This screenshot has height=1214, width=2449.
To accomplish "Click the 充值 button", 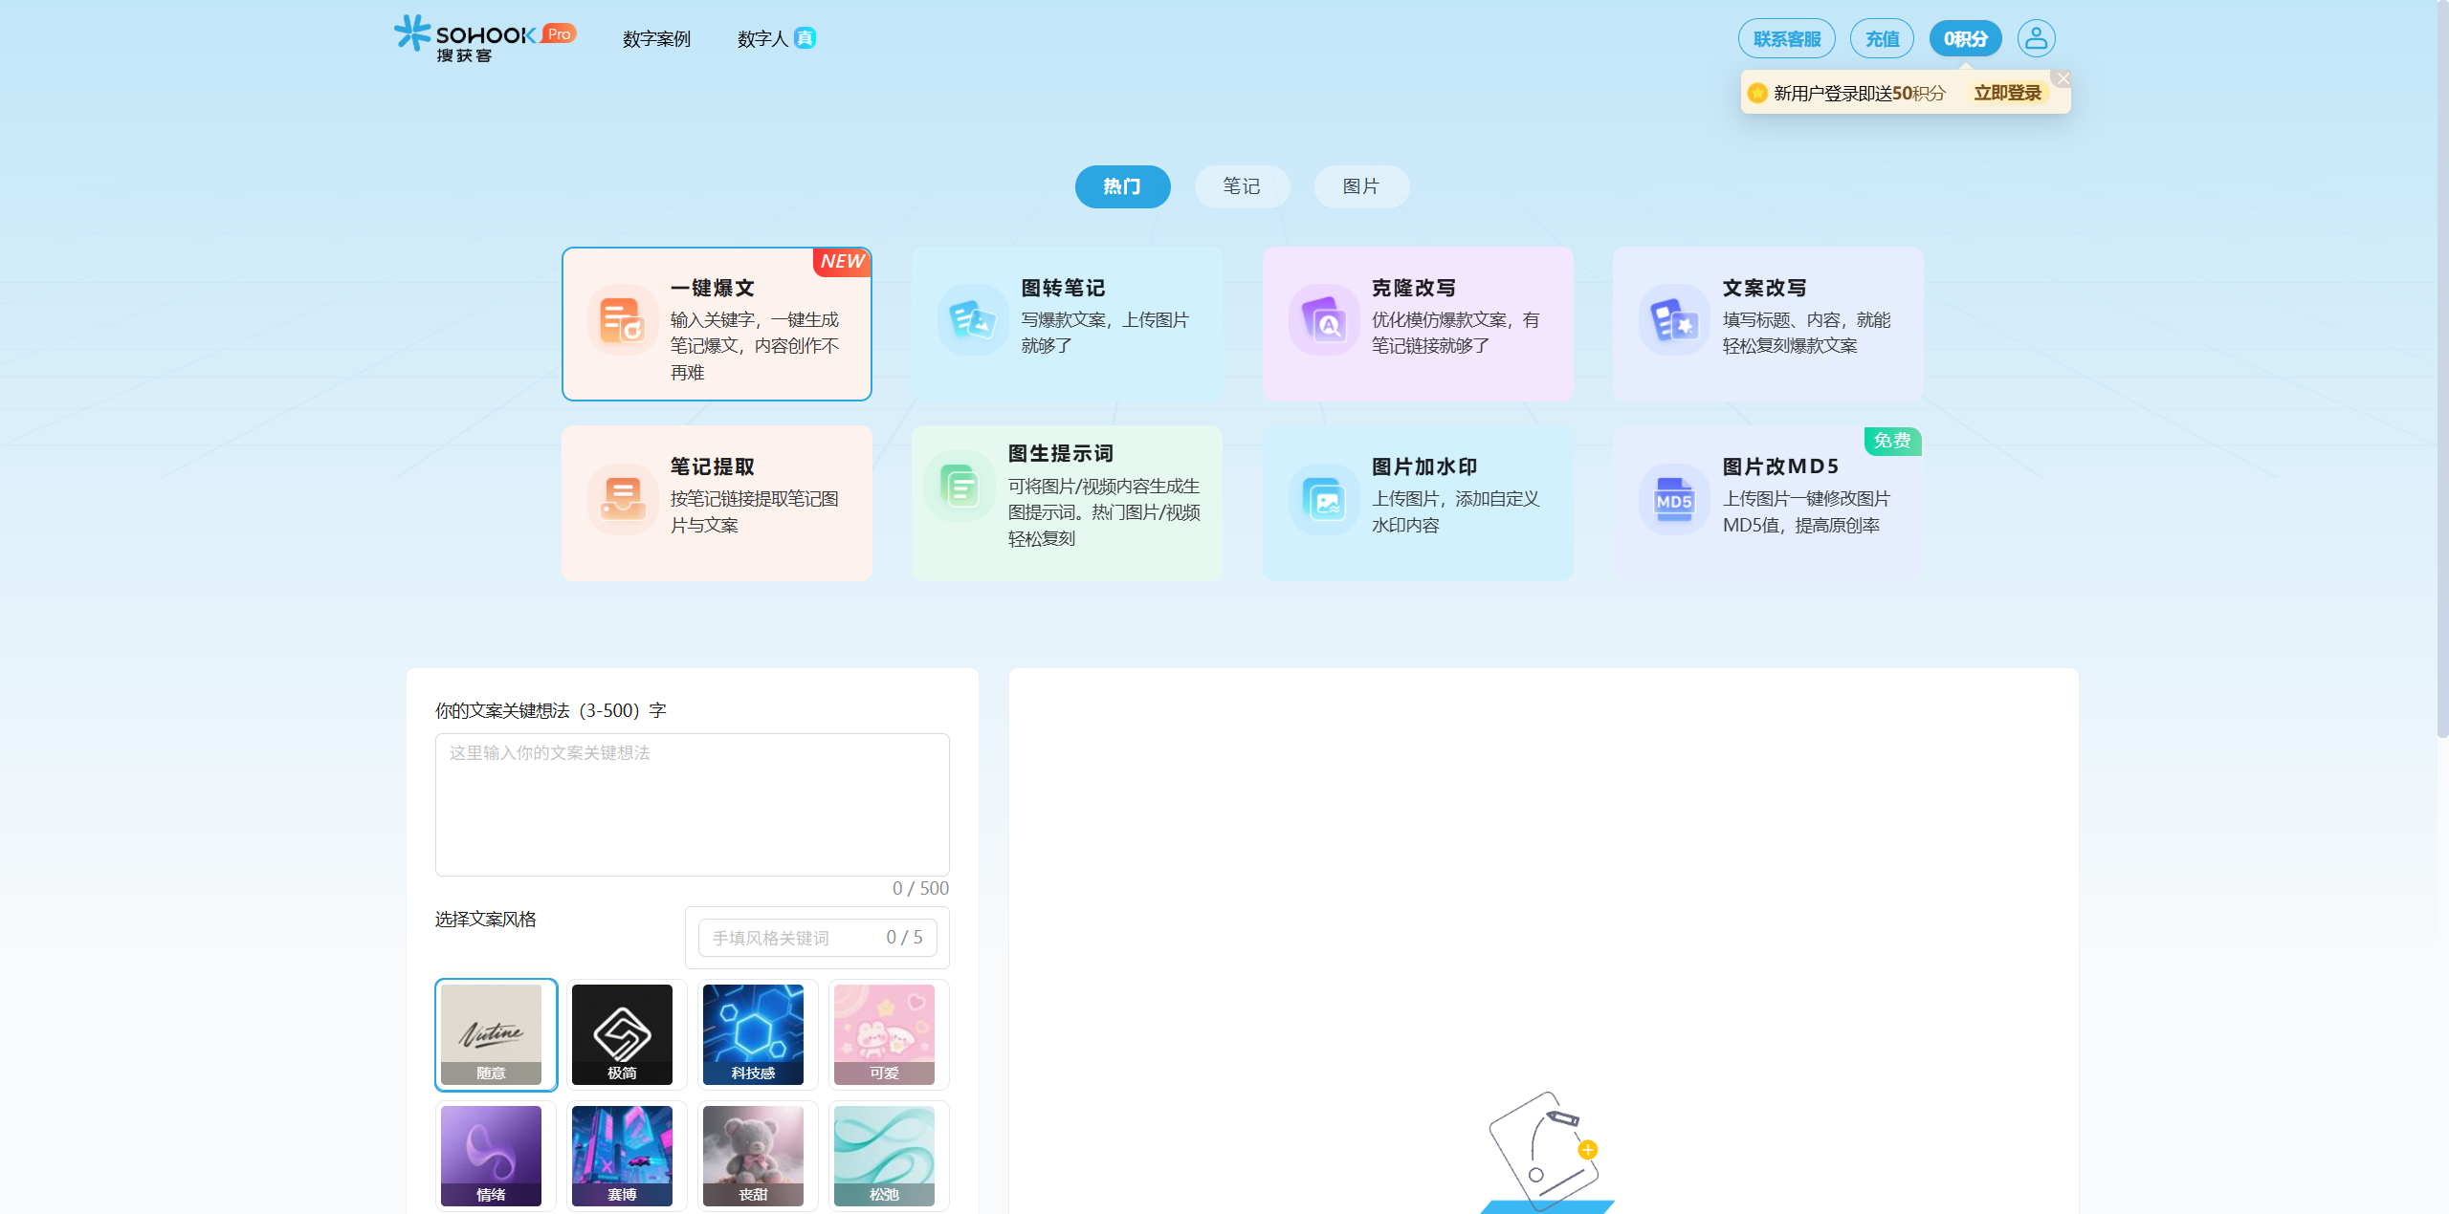I will [1881, 38].
